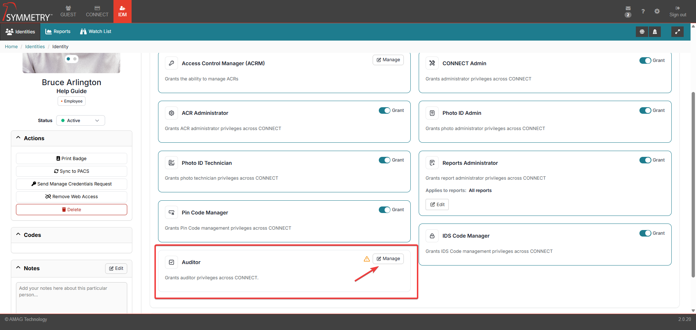Click the Auditor warning triangle icon
Screen dimensions: 696x330
click(x=366, y=259)
